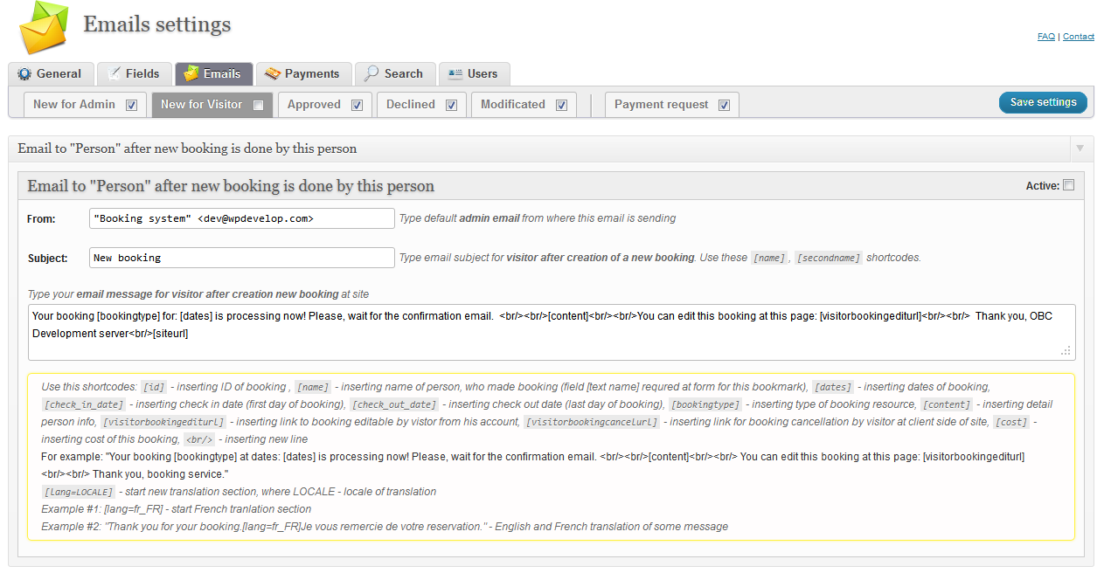
Task: Click the [check_out_date] shortcode text
Action: [x=394, y=404]
